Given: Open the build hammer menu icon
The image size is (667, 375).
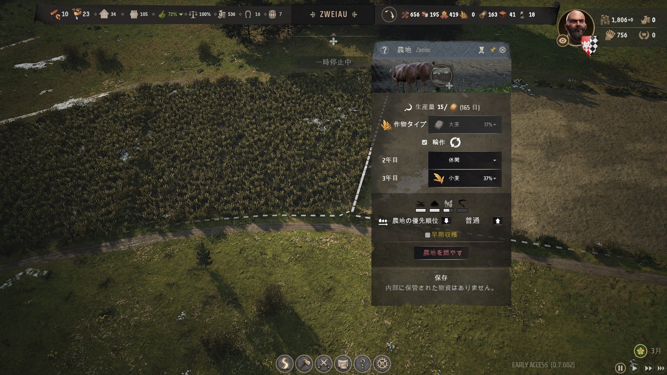Looking at the screenshot, I should point(304,364).
